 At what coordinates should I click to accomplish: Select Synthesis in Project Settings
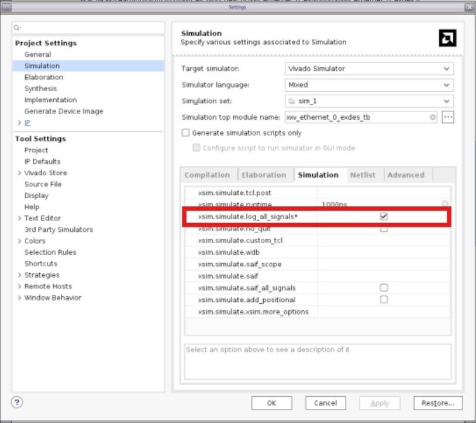40,89
